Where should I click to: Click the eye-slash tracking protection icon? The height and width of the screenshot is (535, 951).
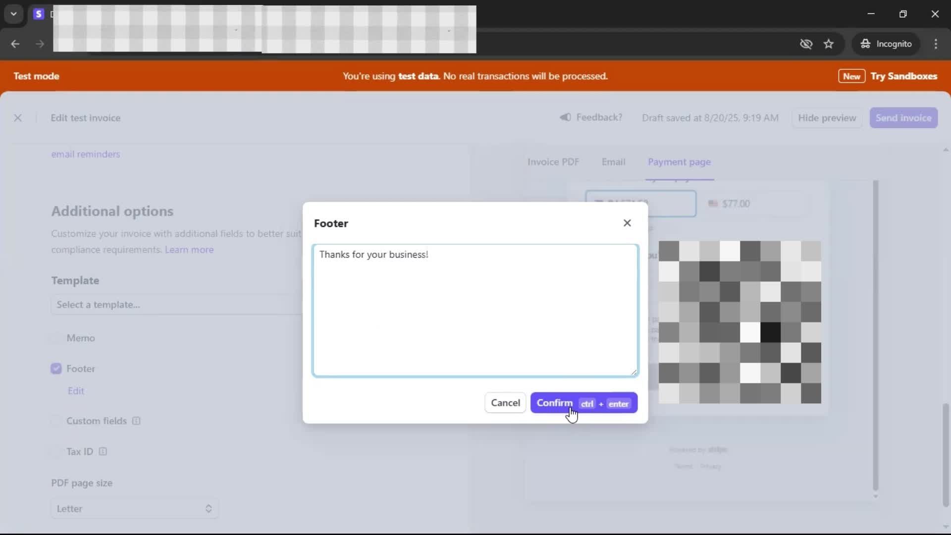click(806, 44)
